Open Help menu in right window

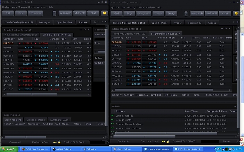[159, 7]
